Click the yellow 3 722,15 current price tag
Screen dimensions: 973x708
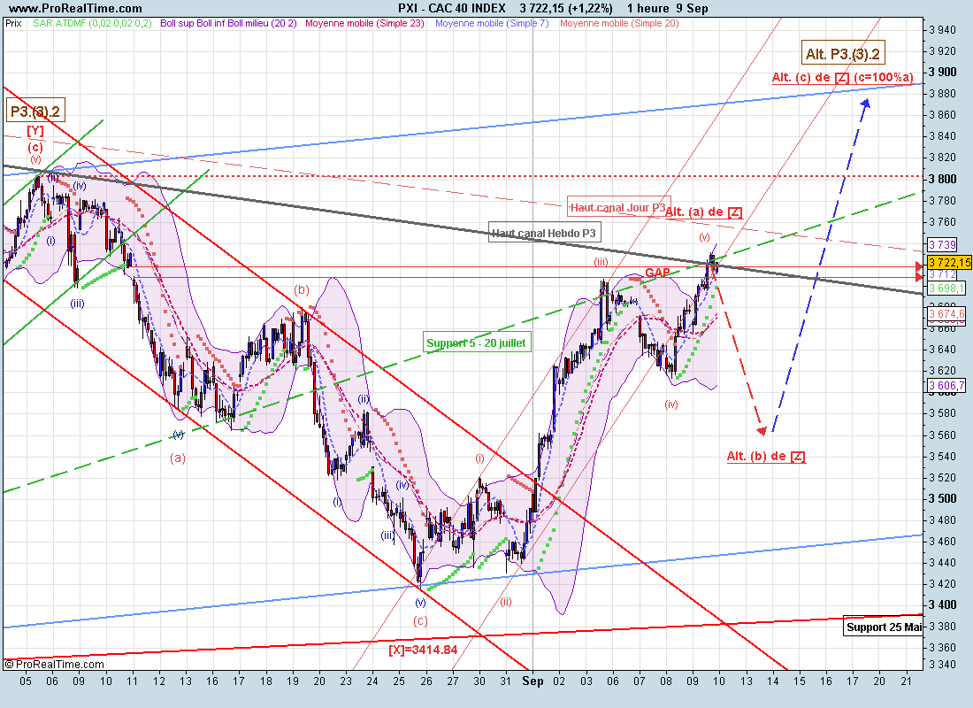pos(949,263)
